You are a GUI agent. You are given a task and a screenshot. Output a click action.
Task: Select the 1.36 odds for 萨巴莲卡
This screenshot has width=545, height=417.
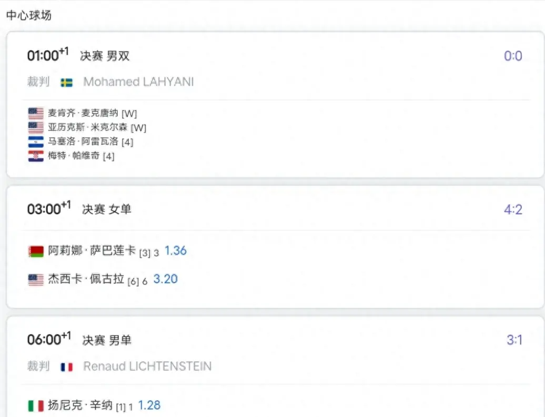pyautogui.click(x=176, y=251)
